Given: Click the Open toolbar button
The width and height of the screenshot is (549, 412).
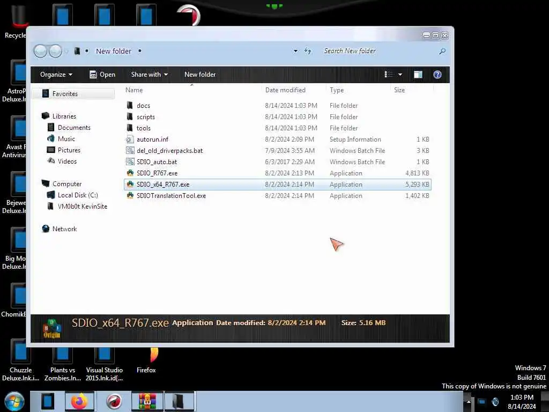Looking at the screenshot, I should [x=102, y=75].
